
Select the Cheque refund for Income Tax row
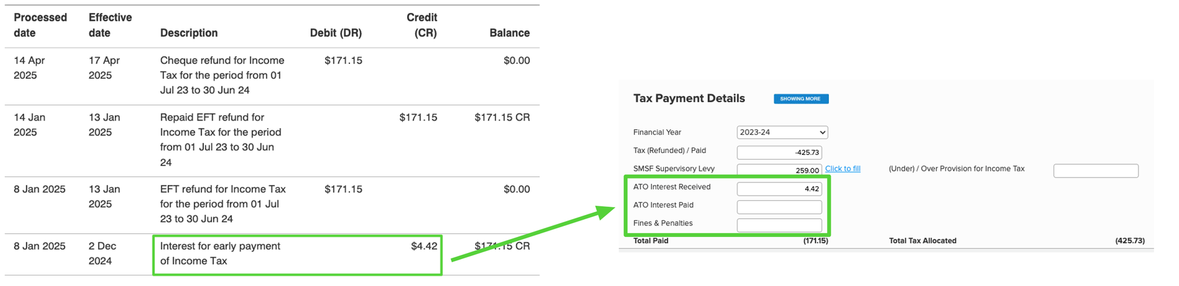pos(272,76)
